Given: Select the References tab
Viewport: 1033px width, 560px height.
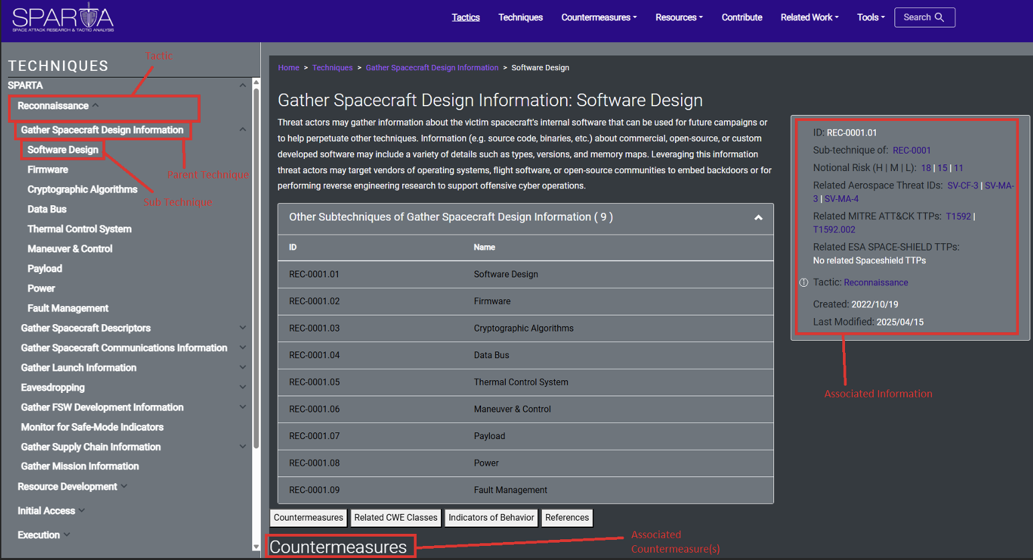Looking at the screenshot, I should coord(567,518).
